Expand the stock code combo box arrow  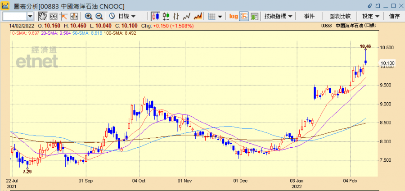click(x=30, y=17)
